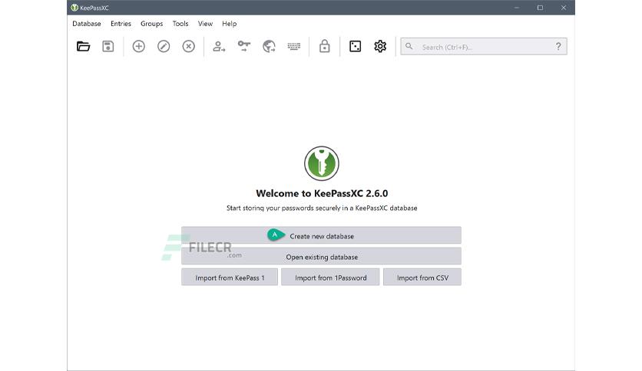Screen dimensions: 642x371
Task: Choose Import from KeePass 1
Action: click(x=230, y=277)
